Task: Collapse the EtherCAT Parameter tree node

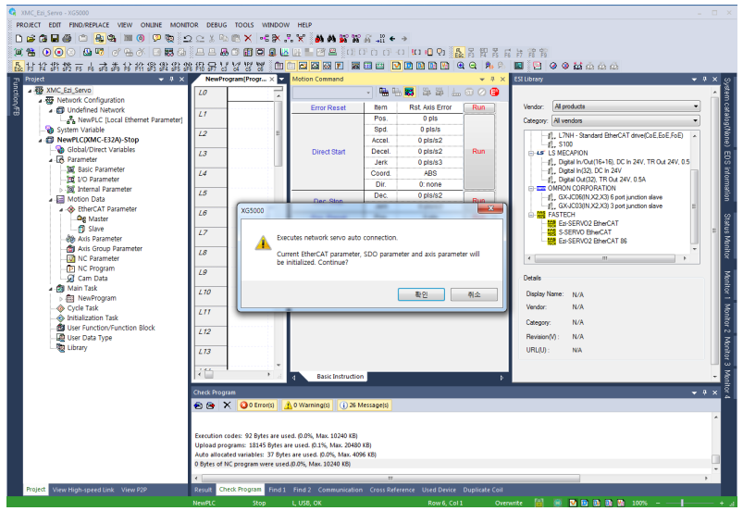Action: (61, 209)
